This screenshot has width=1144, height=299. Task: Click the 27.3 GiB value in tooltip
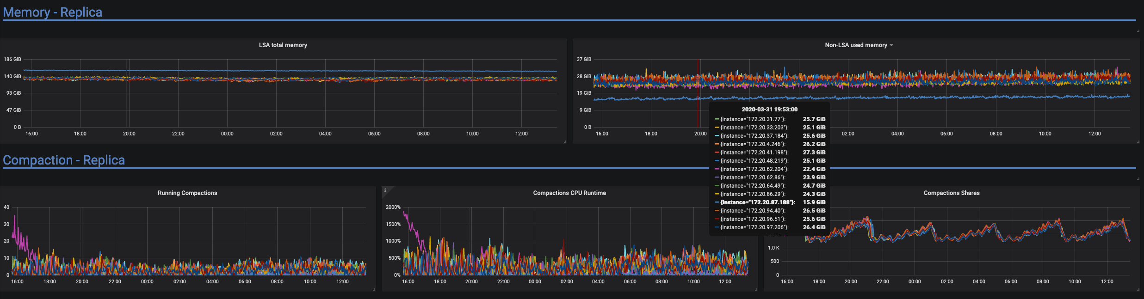(814, 153)
